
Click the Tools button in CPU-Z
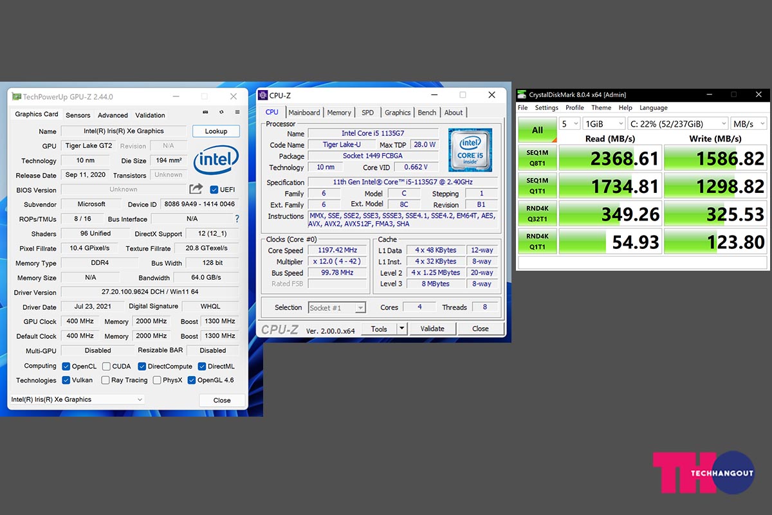coord(379,329)
